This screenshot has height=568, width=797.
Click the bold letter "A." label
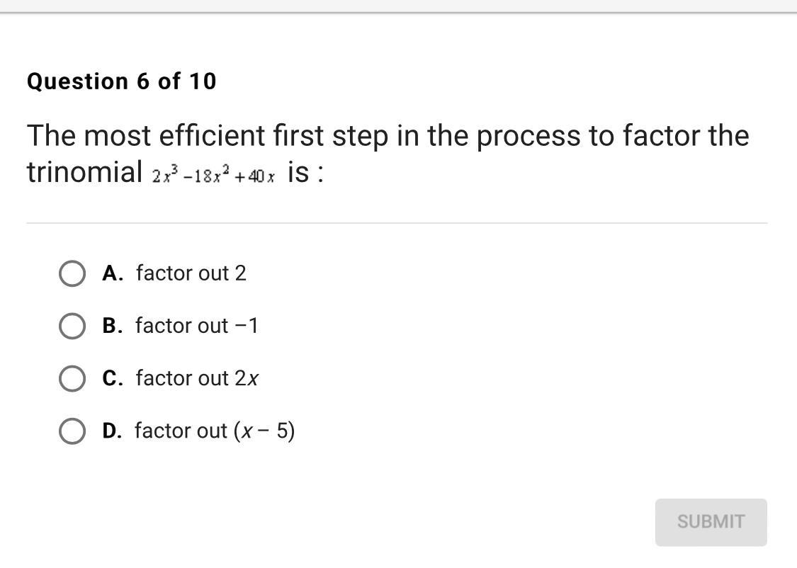point(113,273)
